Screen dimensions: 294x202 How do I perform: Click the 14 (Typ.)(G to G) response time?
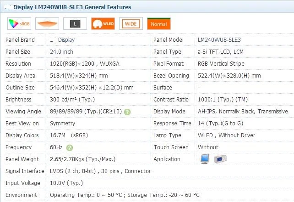click(x=221, y=123)
